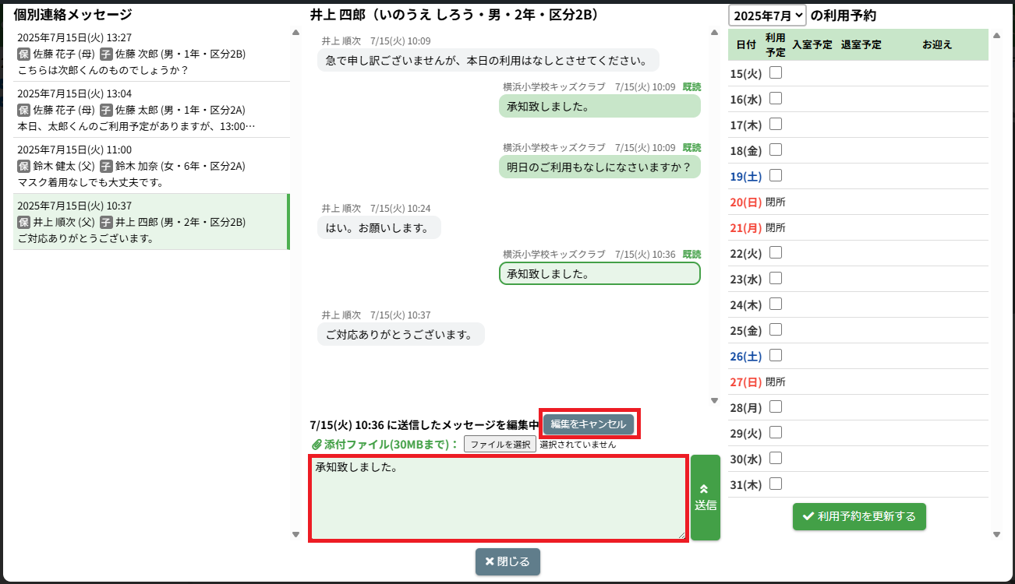Enable the 22(火) reservation checkbox
The height and width of the screenshot is (584, 1015).
pos(776,253)
